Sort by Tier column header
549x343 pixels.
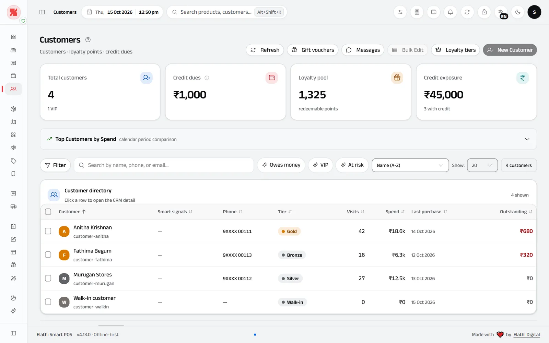285,212
